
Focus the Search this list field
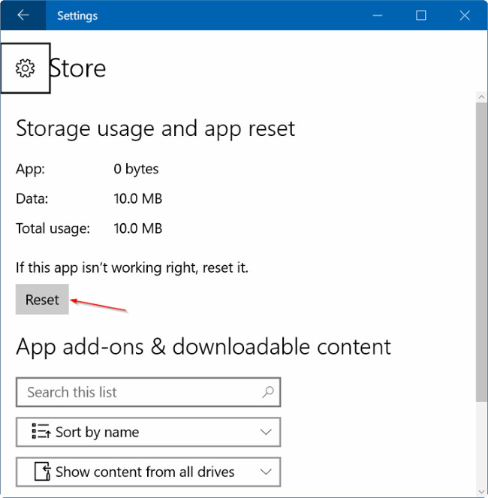click(x=148, y=392)
